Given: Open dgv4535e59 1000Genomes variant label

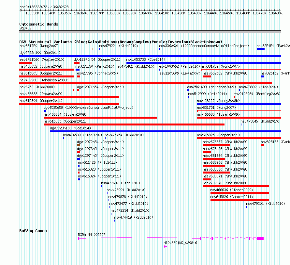Looking at the screenshot, I should click(88, 108).
